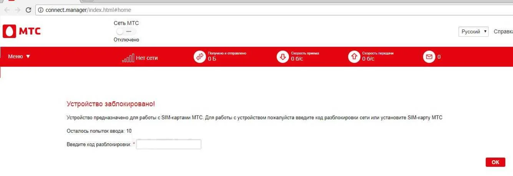Reload the page in the browser
Image resolution: width=513 pixels, height=176 pixels.
(x=28, y=10)
